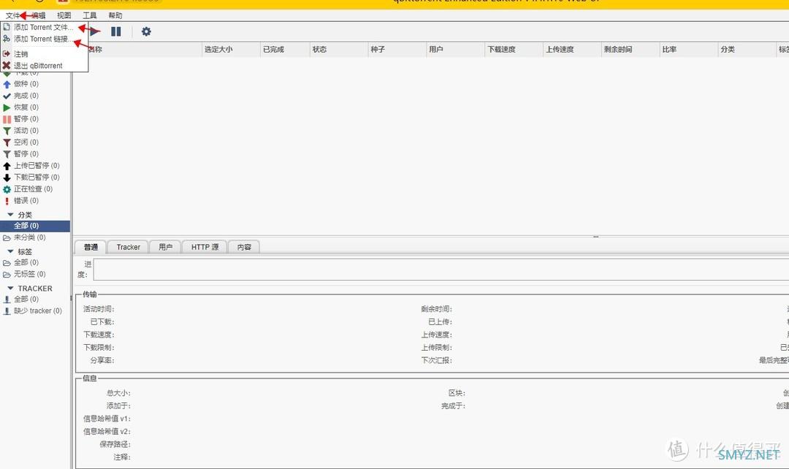This screenshot has height=469, width=789.
Task: Sort by 剩余时间 column
Action: (630, 50)
